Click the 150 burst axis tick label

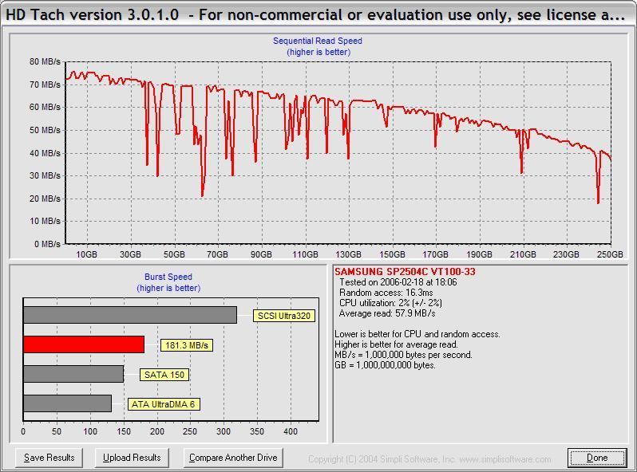coord(124,431)
